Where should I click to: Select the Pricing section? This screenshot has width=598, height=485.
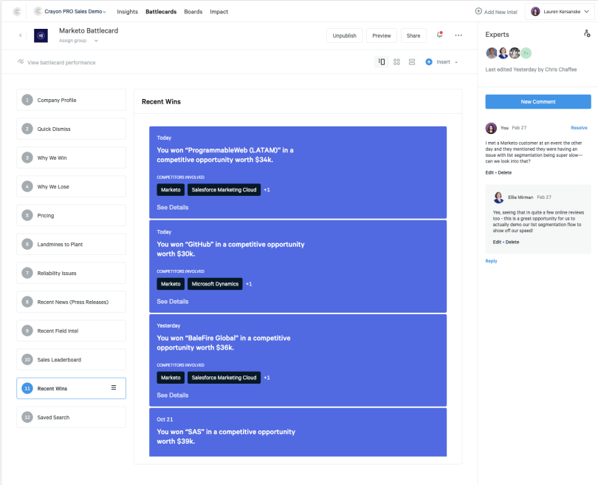tap(72, 215)
